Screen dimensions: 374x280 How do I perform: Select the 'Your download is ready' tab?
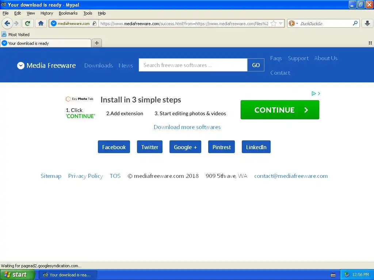tap(46, 43)
